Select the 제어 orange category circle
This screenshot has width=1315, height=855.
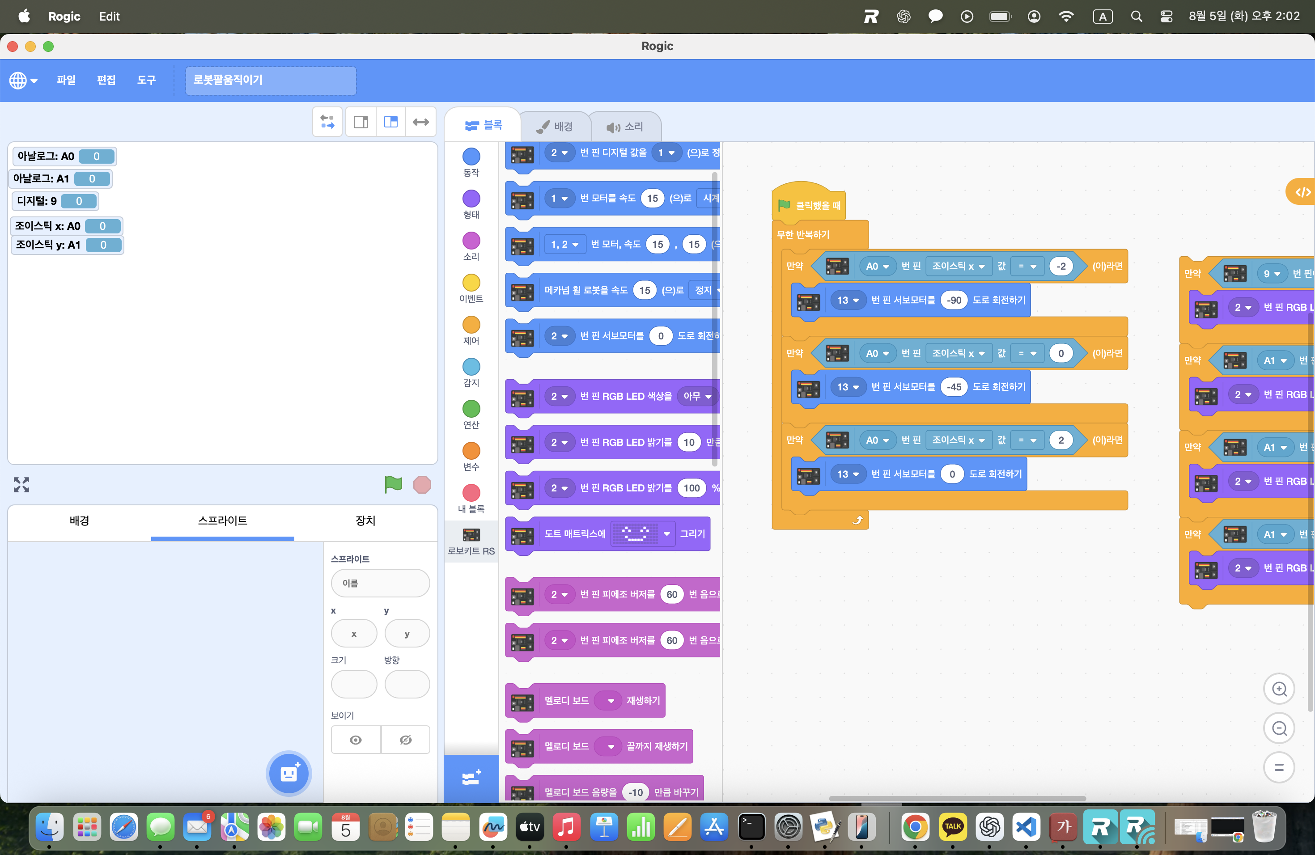pyautogui.click(x=471, y=325)
